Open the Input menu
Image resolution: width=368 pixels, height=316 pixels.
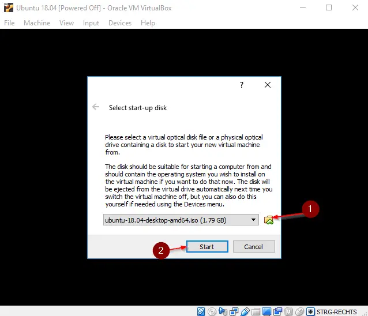[x=91, y=23]
